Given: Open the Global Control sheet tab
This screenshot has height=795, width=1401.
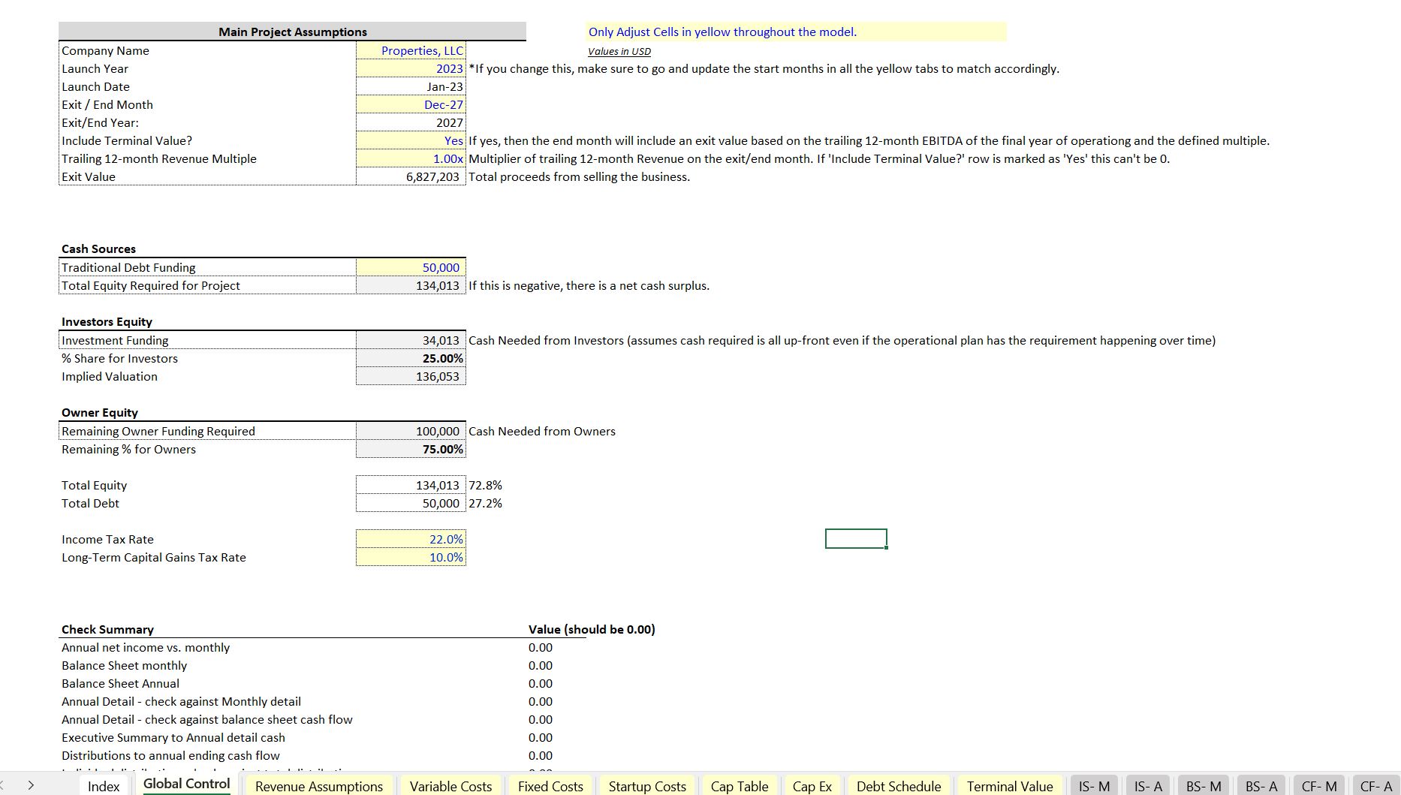Looking at the screenshot, I should tap(185, 784).
